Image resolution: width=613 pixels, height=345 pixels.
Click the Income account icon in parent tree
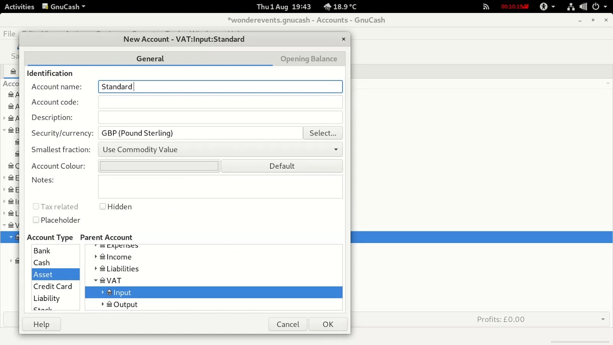(x=102, y=257)
